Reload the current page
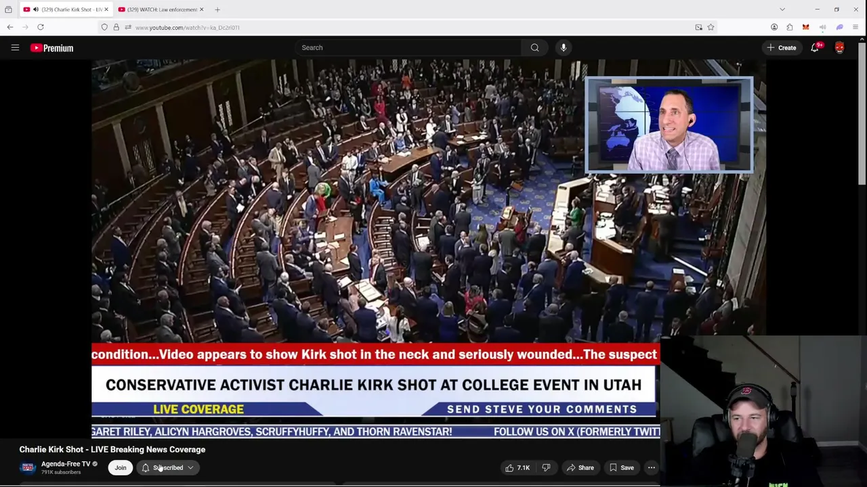The image size is (867, 487). [x=41, y=27]
